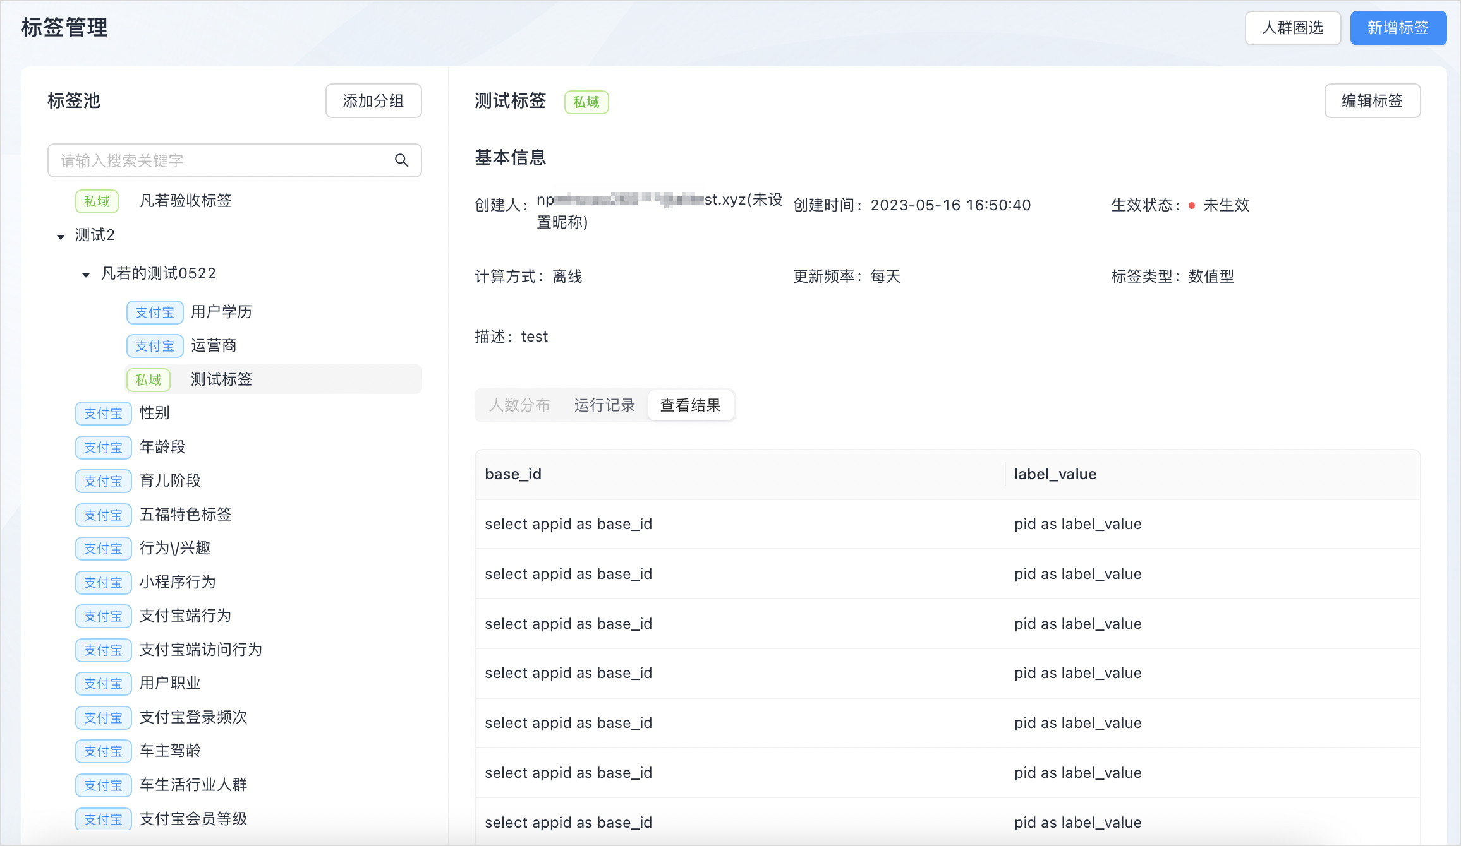Collapse the 凡若的测试0522 subgroup

(x=86, y=275)
